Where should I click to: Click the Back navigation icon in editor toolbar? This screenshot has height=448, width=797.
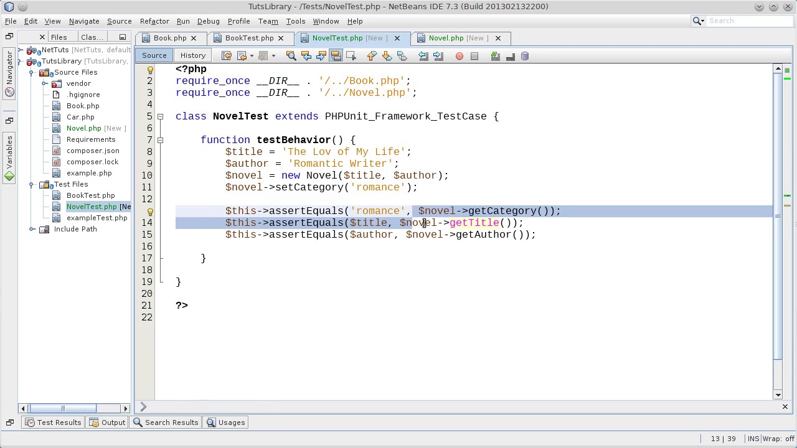click(242, 56)
